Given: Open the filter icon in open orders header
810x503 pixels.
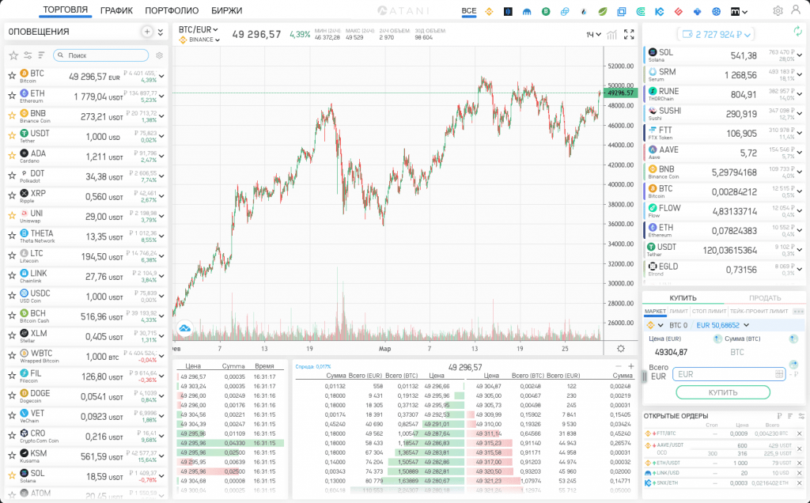Looking at the screenshot, I should pyautogui.click(x=801, y=416).
